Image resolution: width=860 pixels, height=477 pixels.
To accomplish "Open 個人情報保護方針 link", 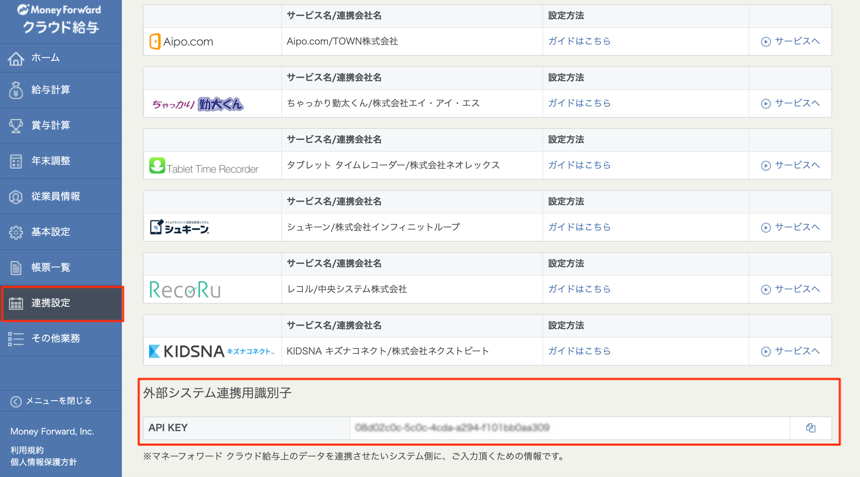I will 44,462.
